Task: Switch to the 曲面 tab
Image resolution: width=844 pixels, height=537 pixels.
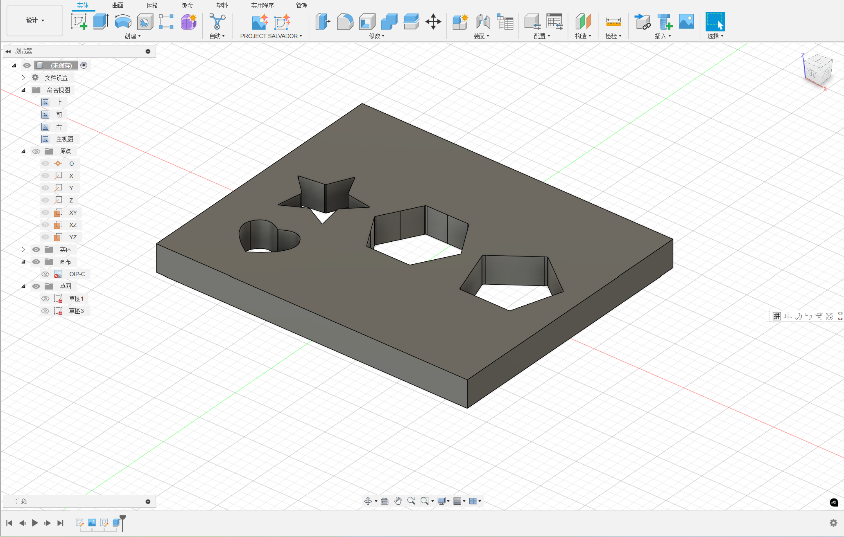Action: pos(118,5)
